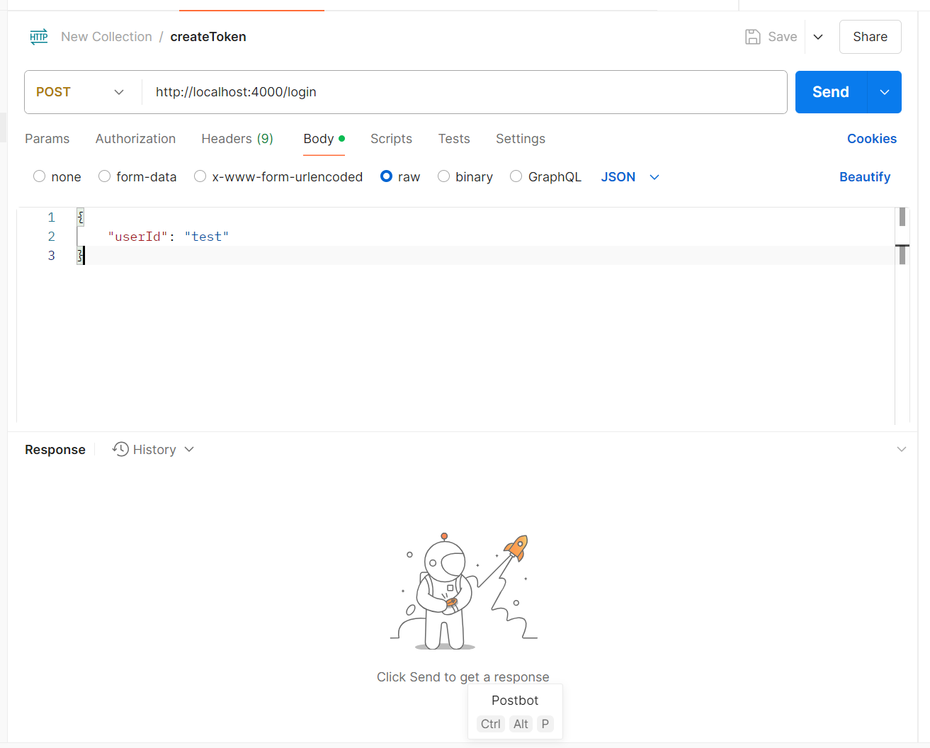Screen dimensions: 930x748
Task: Click the Save floppy disk icon
Action: point(753,37)
